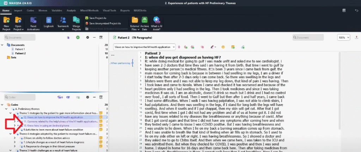Open the Analysis tab
This screenshot has height=152, width=361.
point(71,11)
